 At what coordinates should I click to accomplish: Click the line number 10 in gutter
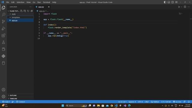pos(39,38)
